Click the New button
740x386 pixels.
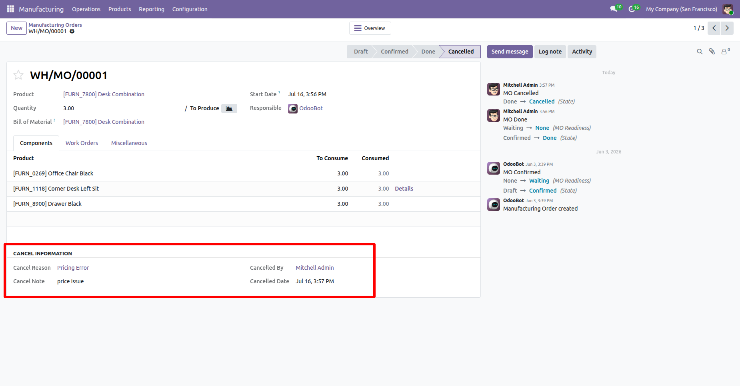(16, 28)
